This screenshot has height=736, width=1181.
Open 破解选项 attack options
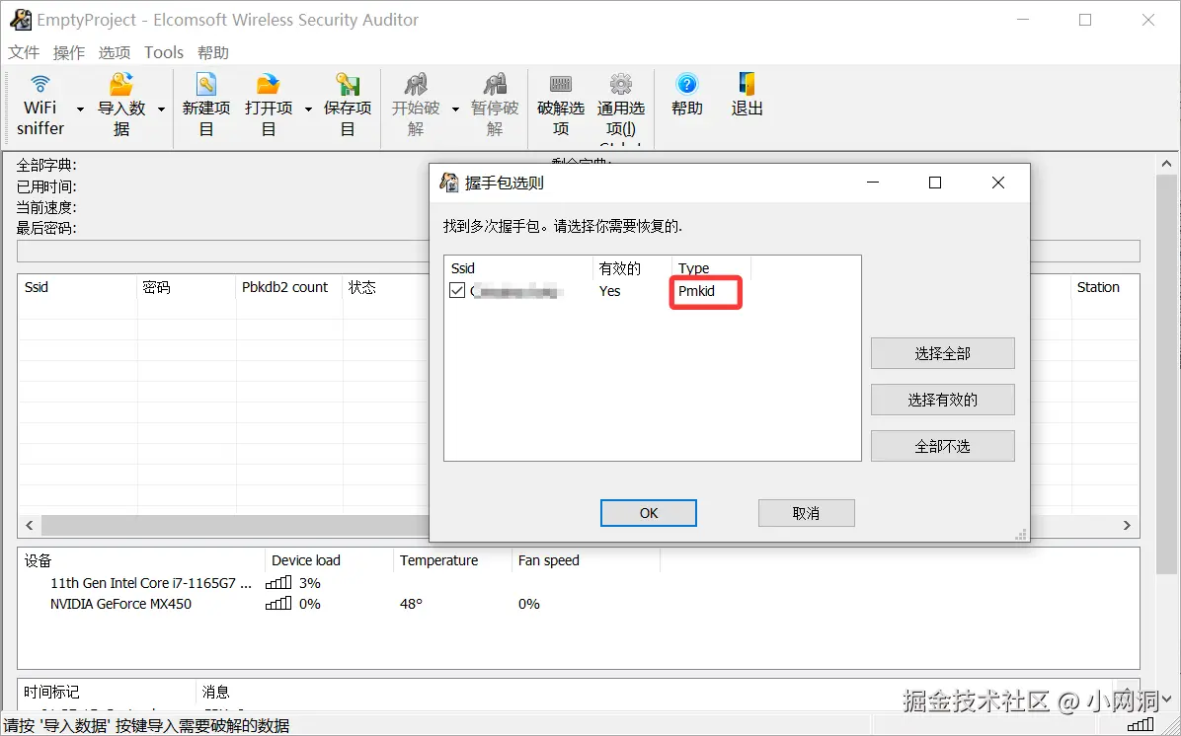pyautogui.click(x=560, y=106)
